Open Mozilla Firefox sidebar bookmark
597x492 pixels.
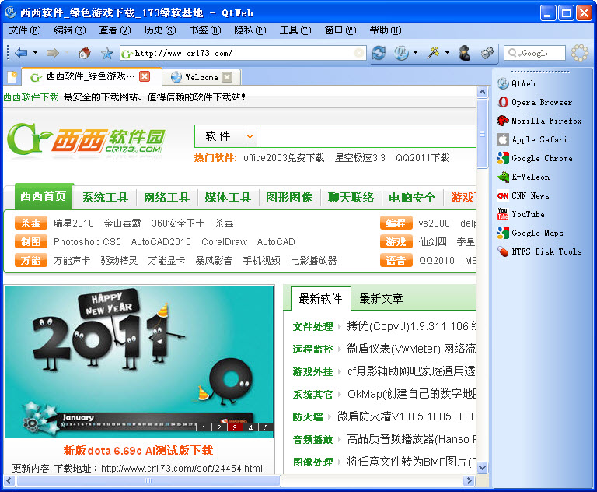coord(539,121)
